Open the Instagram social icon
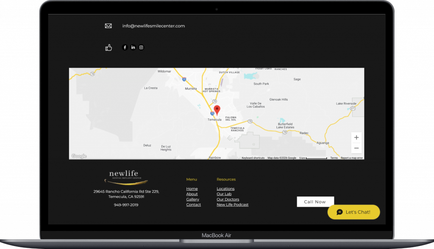This screenshot has height=249, width=434. coord(142,47)
